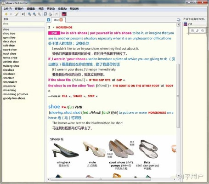Click the zoom in magnifier icon
Image resolution: width=209 pixels, height=184 pixels.
(29, 14)
